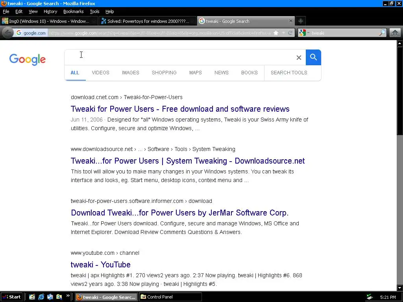This screenshot has height=302, width=403.
Task: Select the VIDEOS search filter
Action: [x=100, y=73]
